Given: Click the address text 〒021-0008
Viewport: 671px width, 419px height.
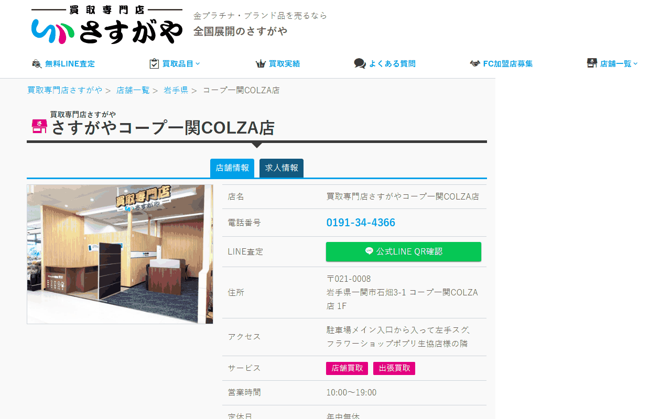Looking at the screenshot, I should pos(349,279).
